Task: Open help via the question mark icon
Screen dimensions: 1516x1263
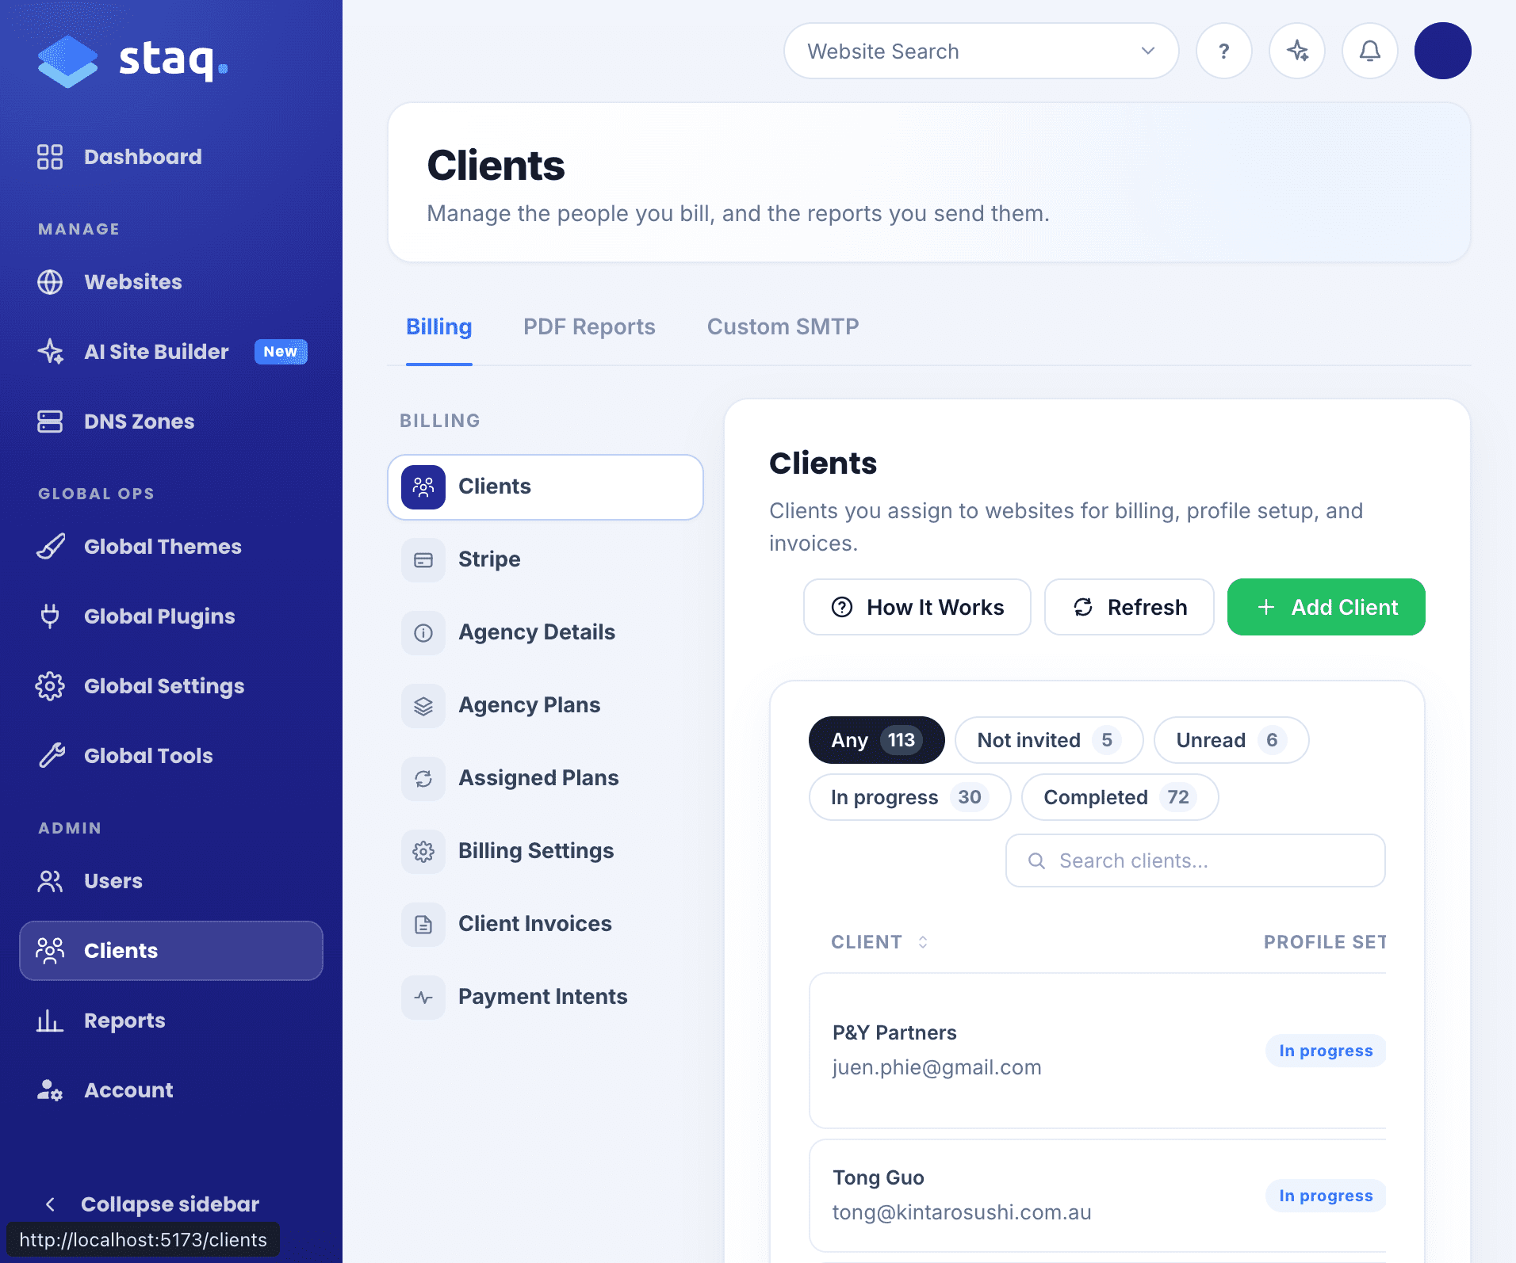Action: coord(1224,51)
